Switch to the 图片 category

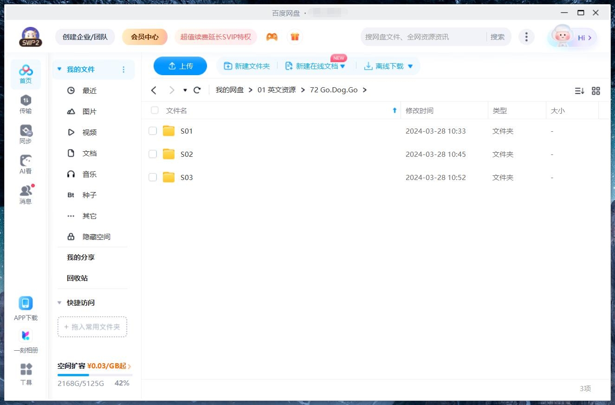click(89, 111)
